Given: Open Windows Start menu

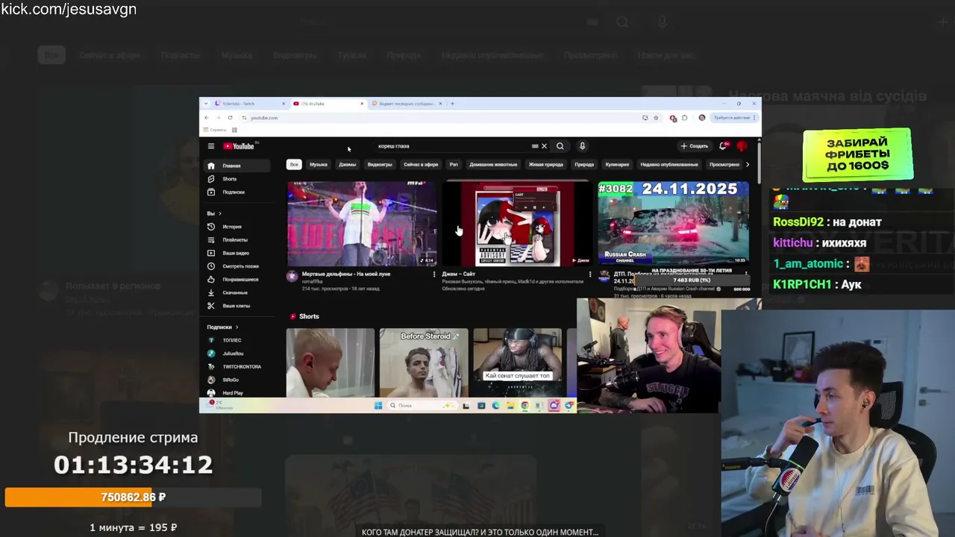Looking at the screenshot, I should coord(378,406).
